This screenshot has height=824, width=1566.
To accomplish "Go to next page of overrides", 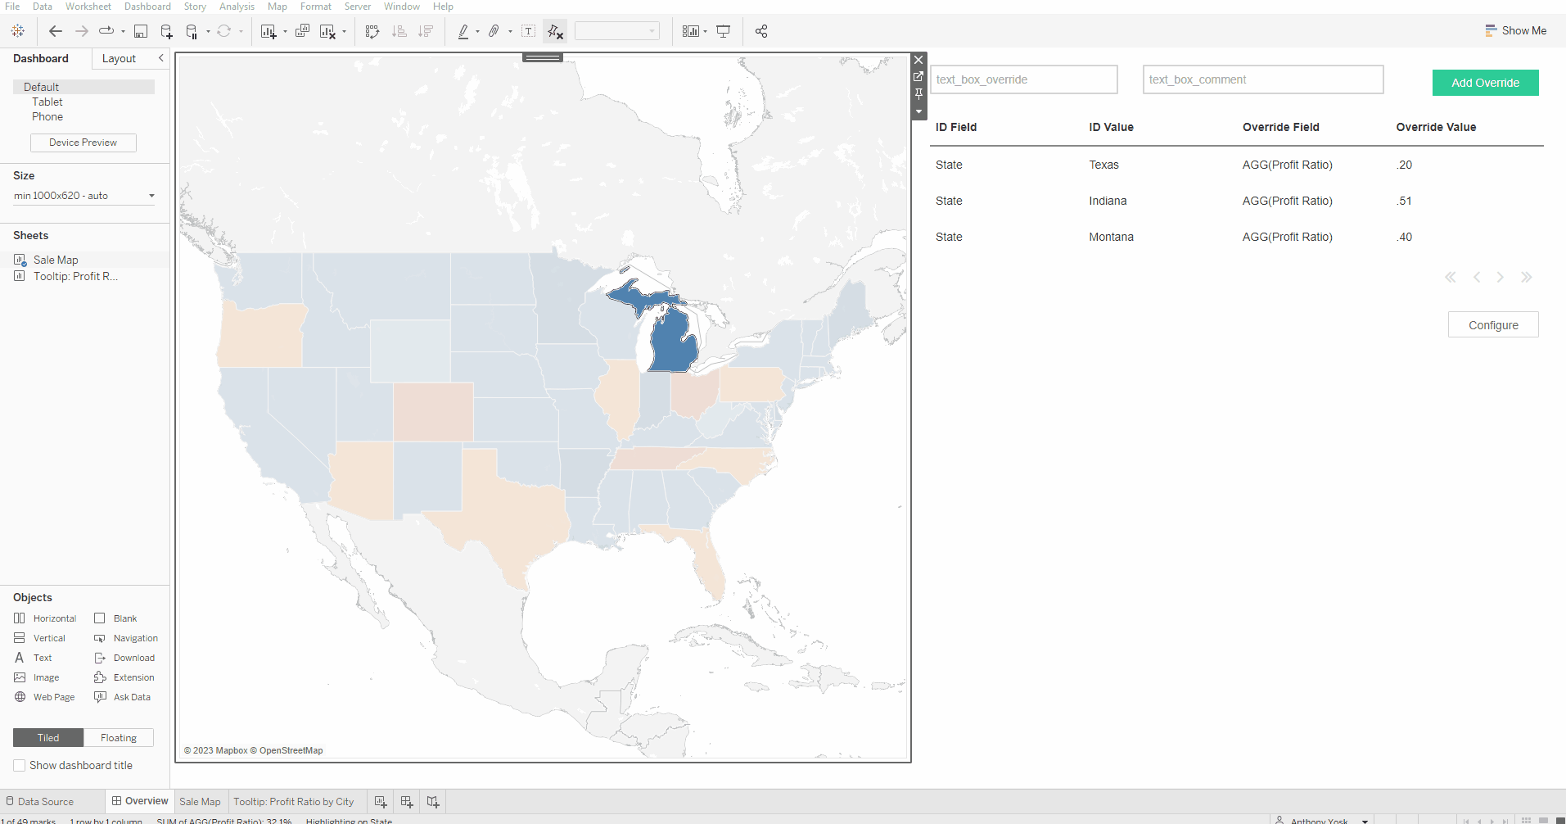I will pos(1500,278).
